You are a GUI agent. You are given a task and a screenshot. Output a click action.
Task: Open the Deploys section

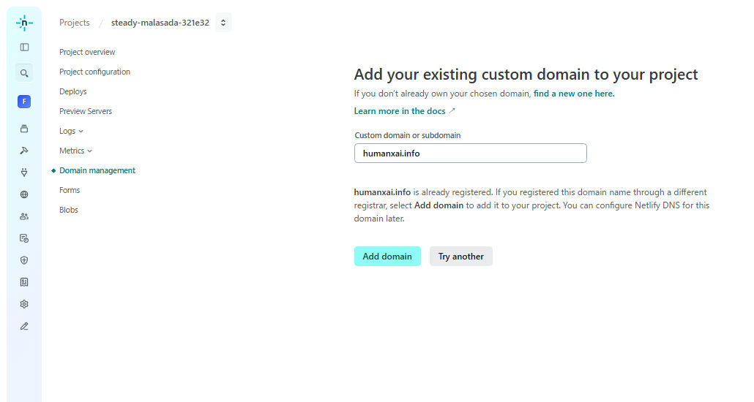click(x=72, y=91)
